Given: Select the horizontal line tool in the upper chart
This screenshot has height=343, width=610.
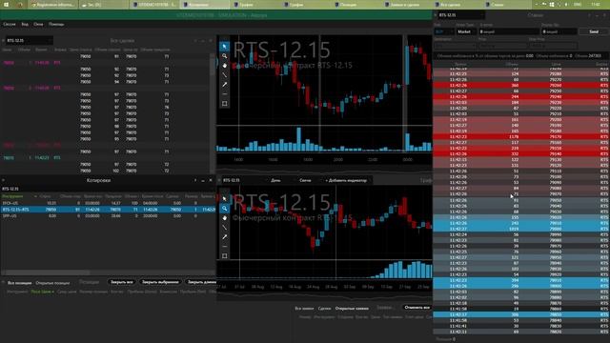Looking at the screenshot, I should coord(225,94).
